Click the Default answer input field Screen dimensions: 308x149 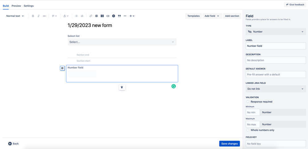(x=276, y=74)
